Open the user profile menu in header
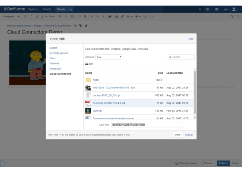The width and height of the screenshot is (242, 172). pos(235,9)
